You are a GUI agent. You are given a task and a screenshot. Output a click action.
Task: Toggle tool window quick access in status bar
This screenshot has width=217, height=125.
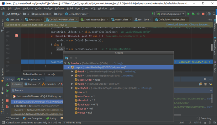[x=3, y=122]
